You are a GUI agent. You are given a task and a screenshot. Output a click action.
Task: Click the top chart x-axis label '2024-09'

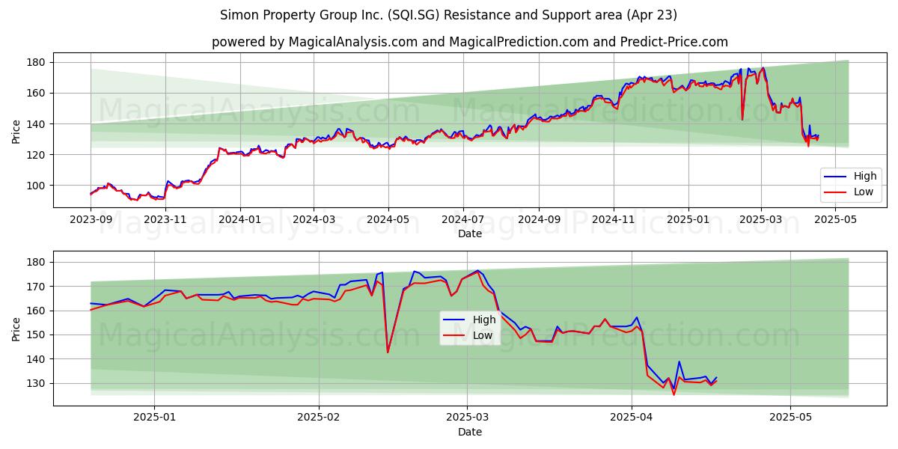tap(538, 221)
